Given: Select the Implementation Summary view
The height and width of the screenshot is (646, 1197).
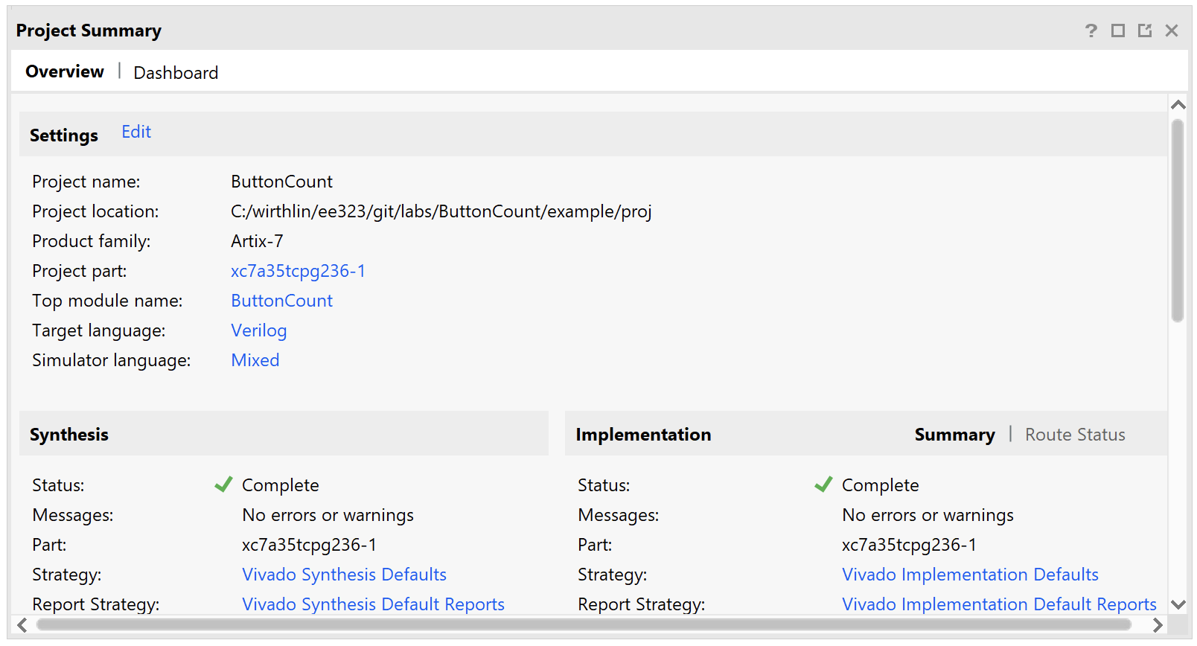Looking at the screenshot, I should point(954,435).
